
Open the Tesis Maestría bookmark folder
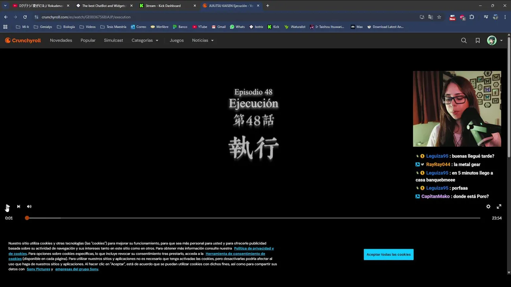coord(113,27)
